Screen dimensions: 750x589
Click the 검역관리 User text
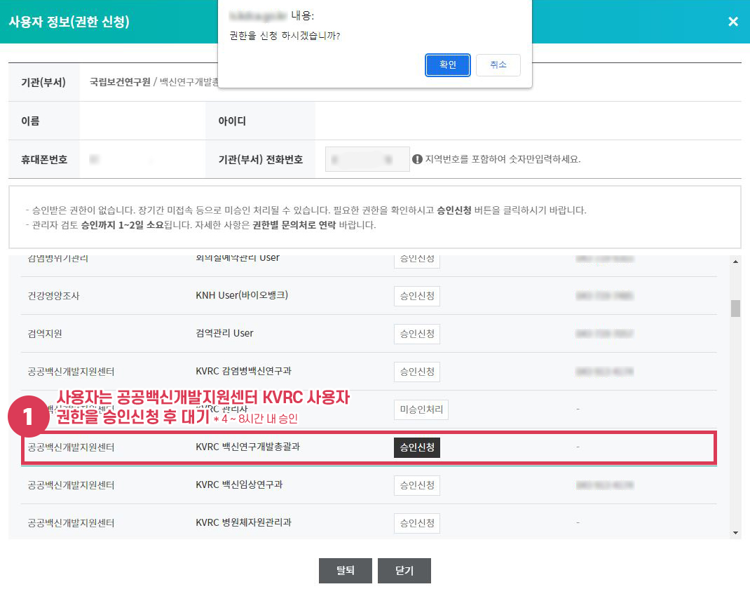224,333
